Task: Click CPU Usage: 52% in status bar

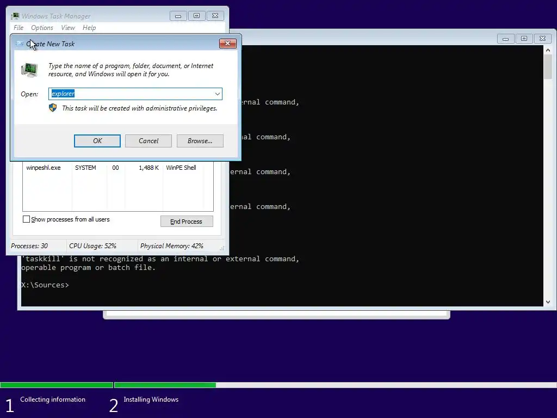Action: (92, 246)
